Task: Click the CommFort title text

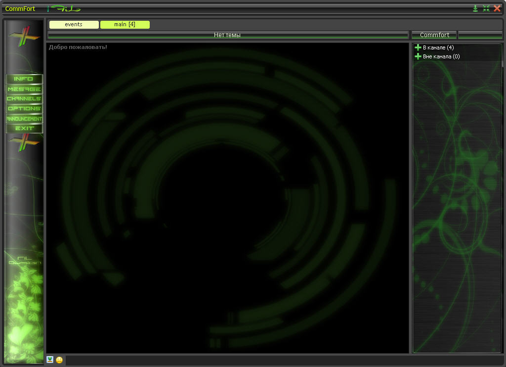Action: pyautogui.click(x=20, y=9)
